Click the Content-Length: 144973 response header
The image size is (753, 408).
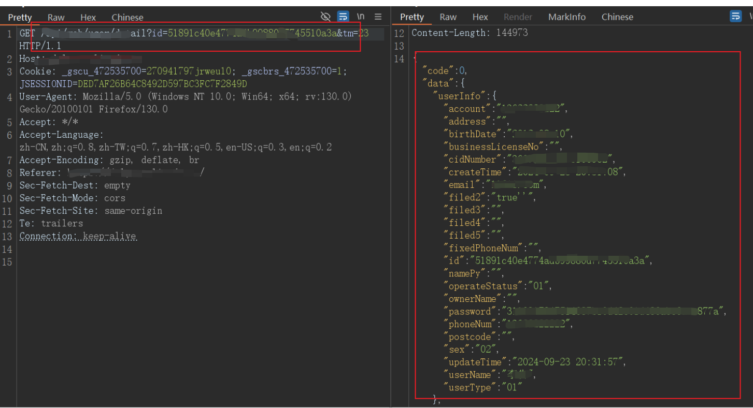[470, 33]
